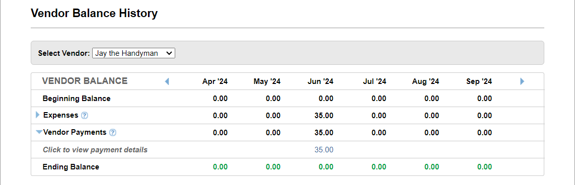Select the Apr '24 column header

(215, 81)
